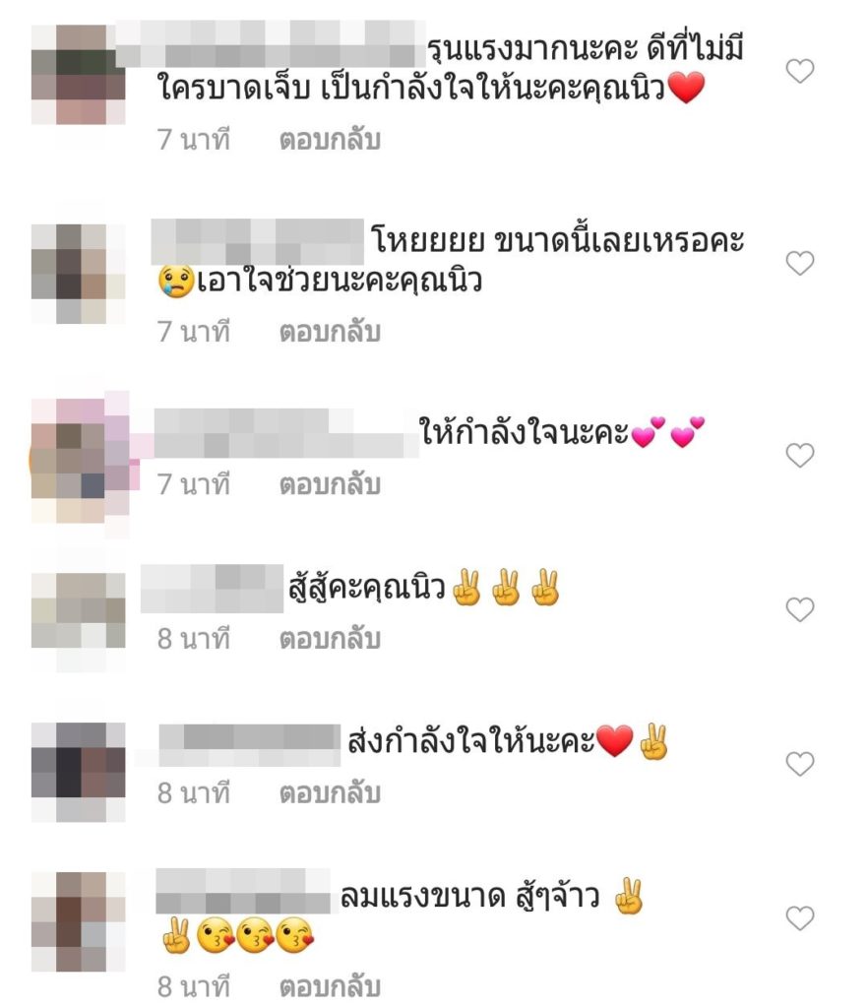The image size is (868, 1008).
Task: Reply to the โหยยยย ขนาดนี้เลยเหรอคะ comment
Action: [x=330, y=332]
